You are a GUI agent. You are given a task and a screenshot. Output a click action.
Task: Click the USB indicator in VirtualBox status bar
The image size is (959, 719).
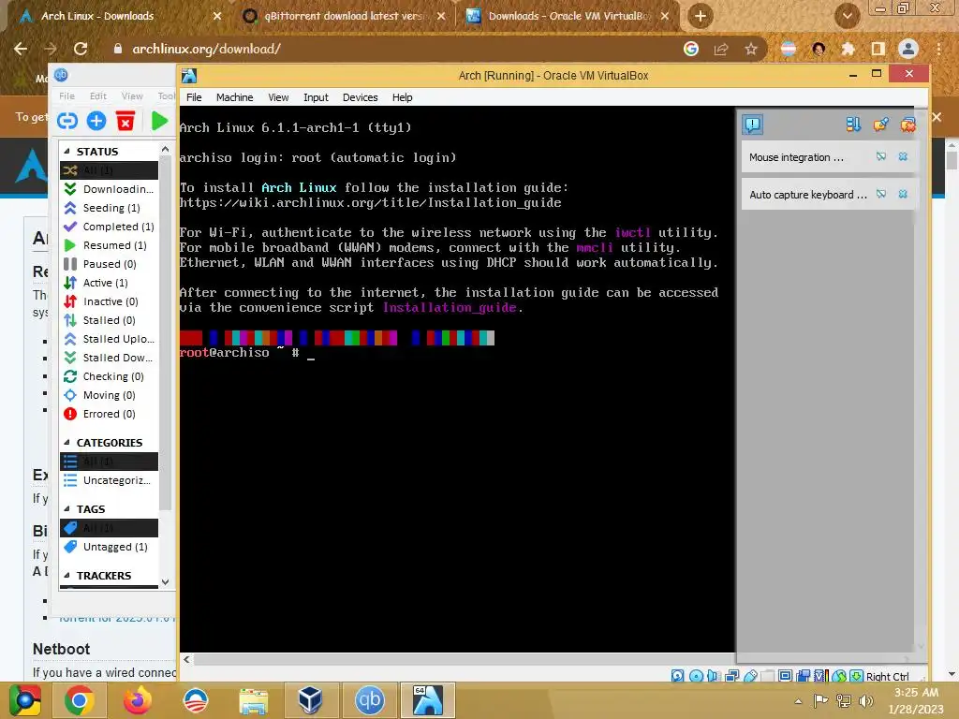tap(750, 676)
